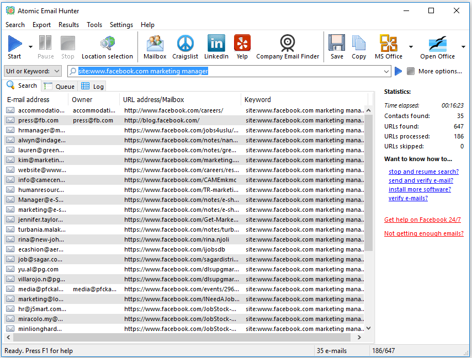Switch to the Log tab
This screenshot has height=358, width=472.
click(x=93, y=86)
